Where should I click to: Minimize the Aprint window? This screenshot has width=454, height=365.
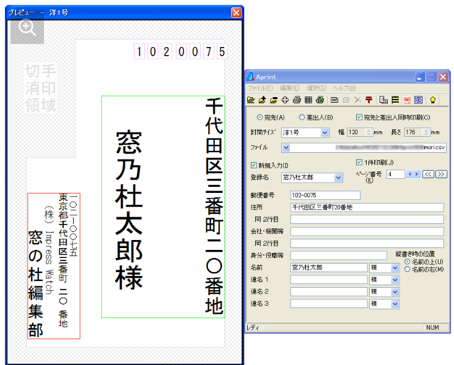(419, 77)
